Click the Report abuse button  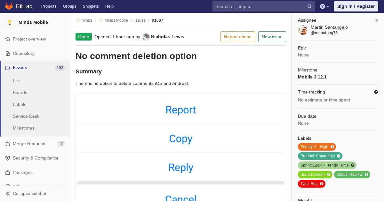[x=238, y=37]
